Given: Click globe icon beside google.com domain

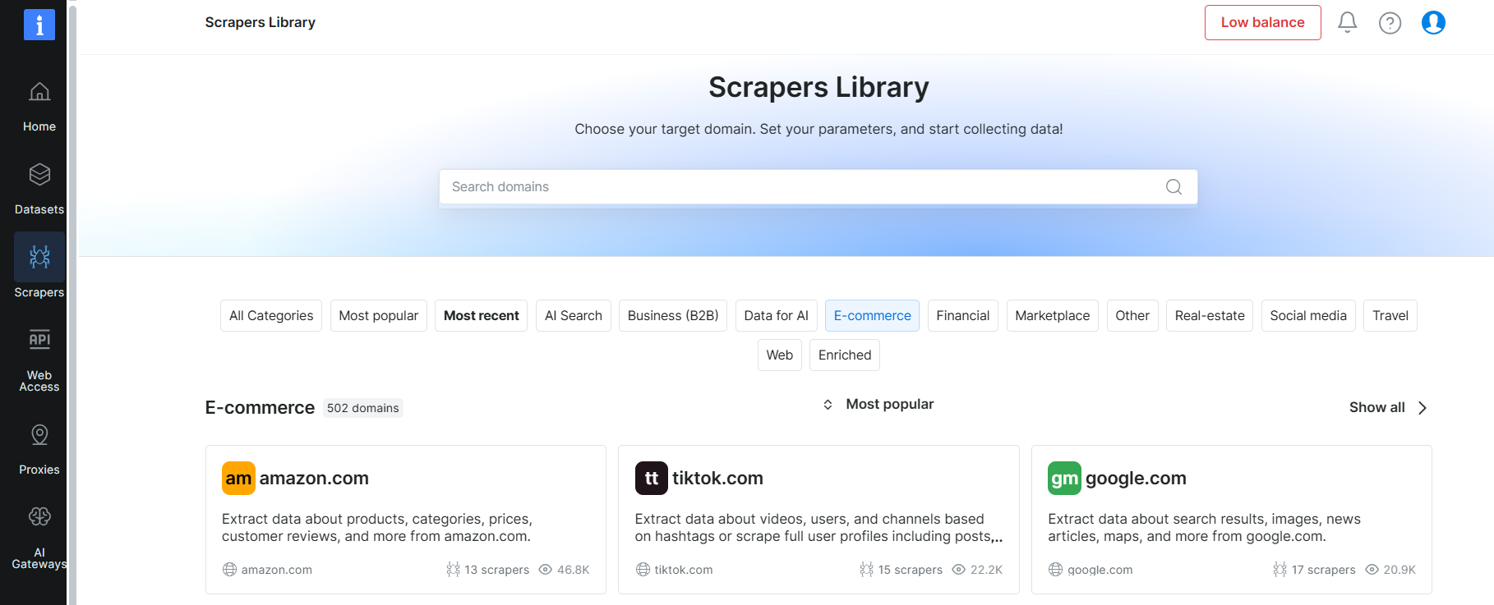Looking at the screenshot, I should tap(1055, 570).
